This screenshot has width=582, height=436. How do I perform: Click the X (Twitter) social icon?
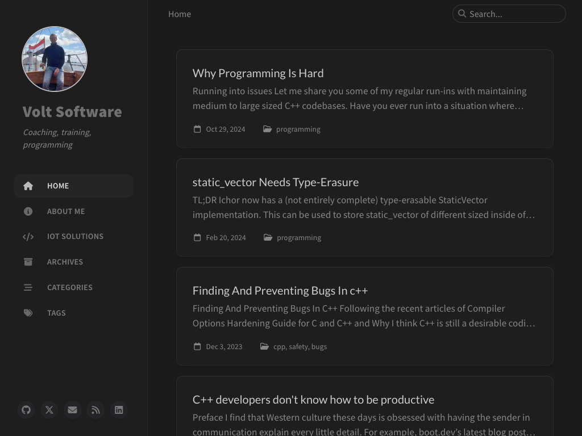[49, 410]
